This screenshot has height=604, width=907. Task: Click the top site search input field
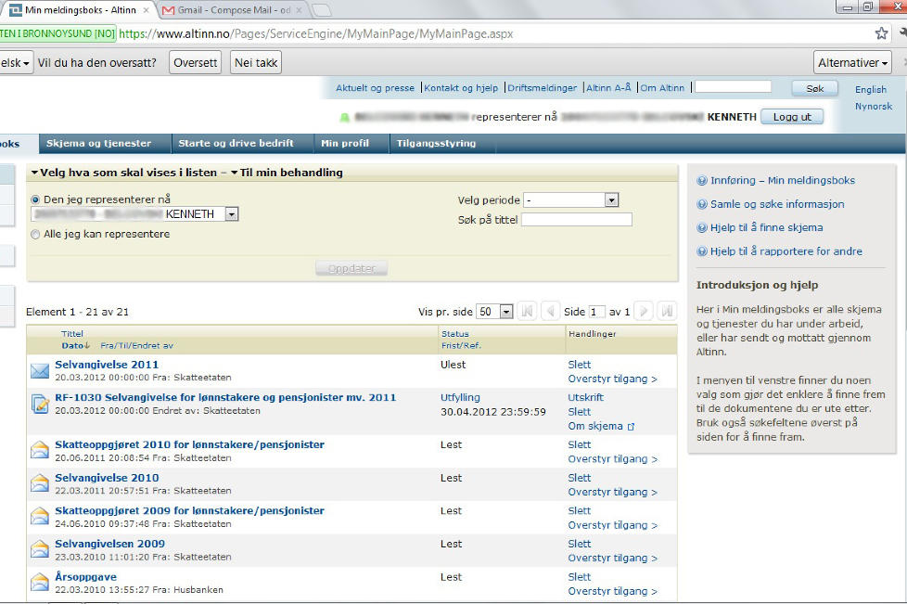733,87
